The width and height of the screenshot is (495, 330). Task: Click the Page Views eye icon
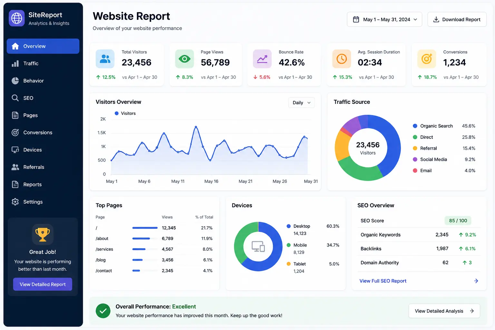point(184,59)
